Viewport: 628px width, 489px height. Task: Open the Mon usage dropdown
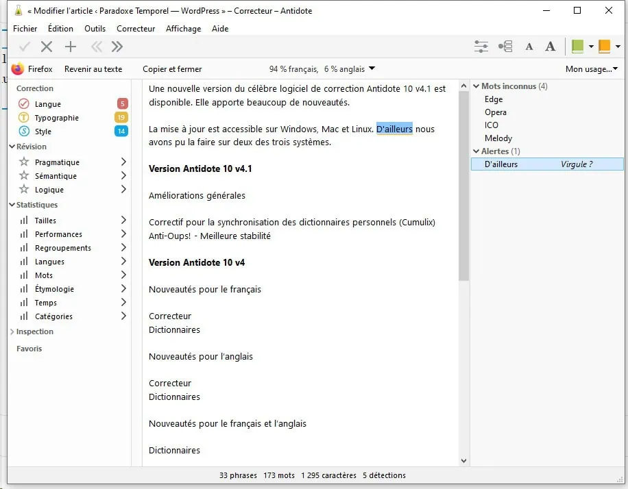coord(591,68)
